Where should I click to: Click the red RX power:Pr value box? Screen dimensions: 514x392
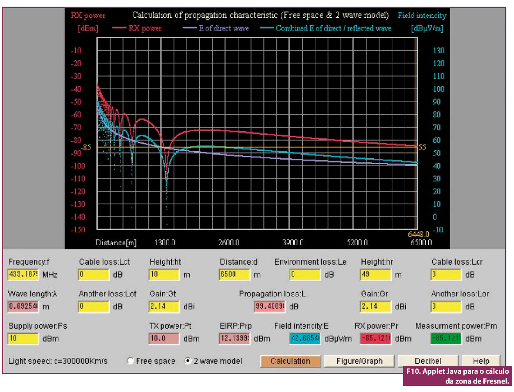376,339
